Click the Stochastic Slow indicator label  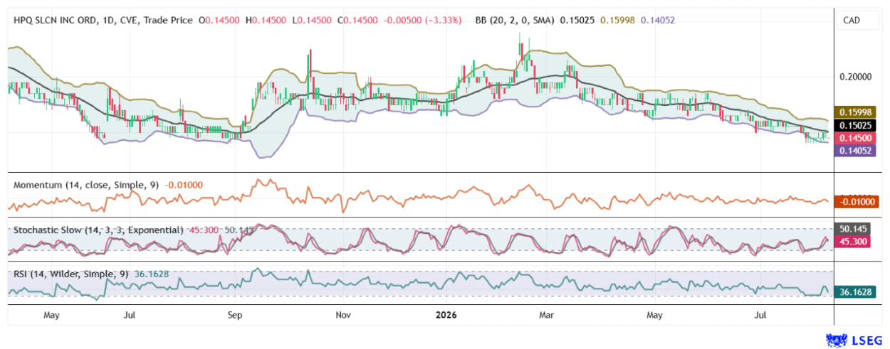pyautogui.click(x=98, y=230)
